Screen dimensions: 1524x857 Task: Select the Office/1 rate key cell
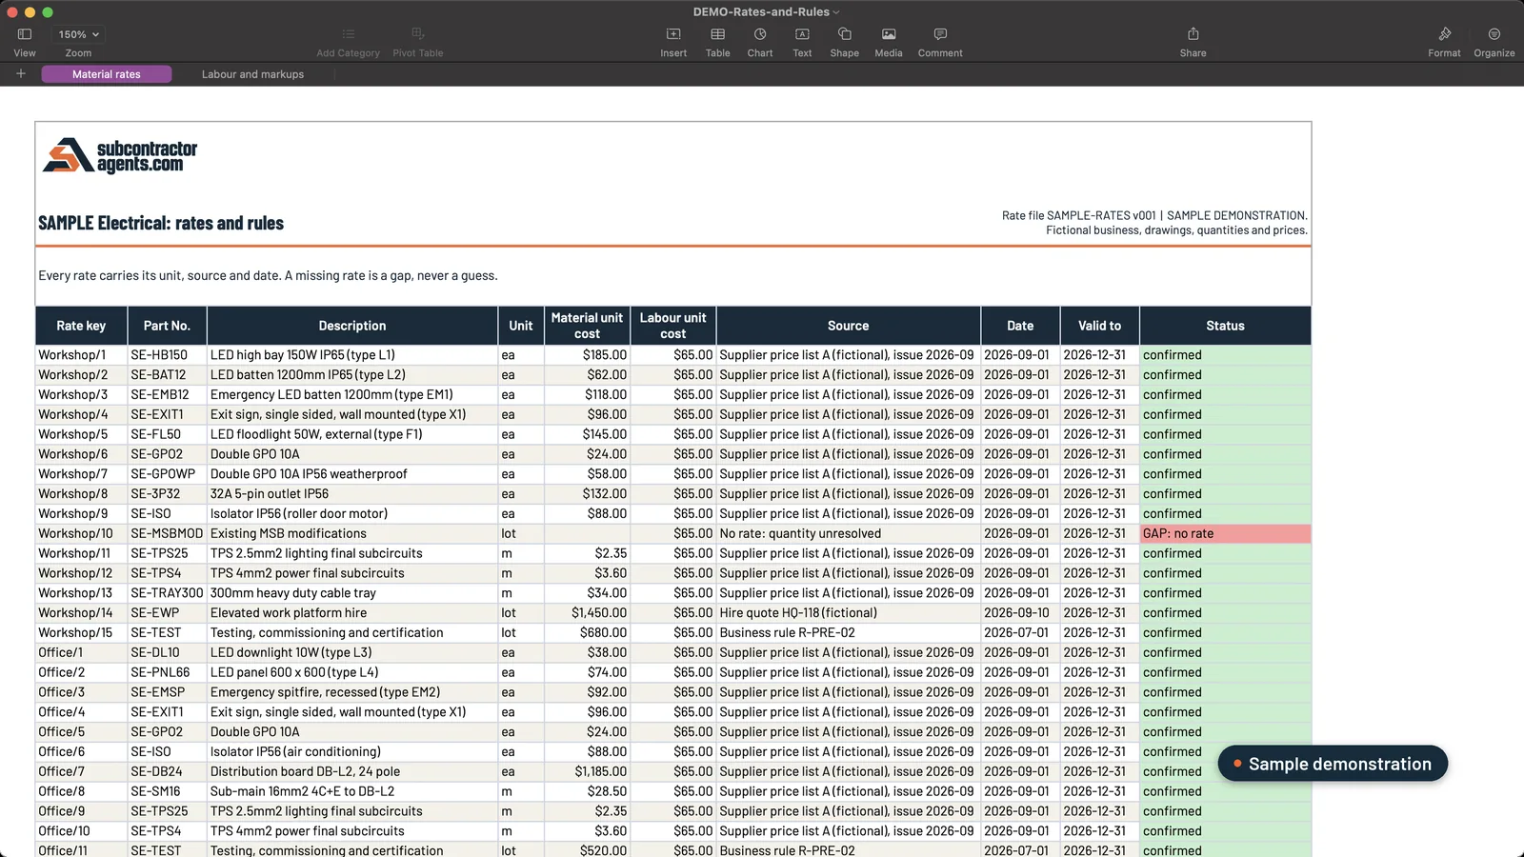[x=81, y=652]
